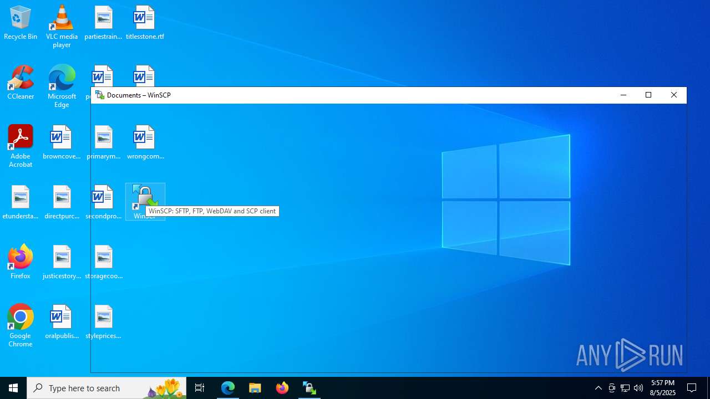Open the Action Center notifications
This screenshot has height=399, width=710.
(x=692, y=388)
